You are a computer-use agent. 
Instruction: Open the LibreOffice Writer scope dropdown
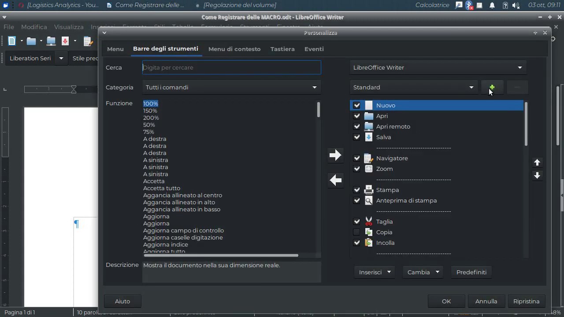click(438, 67)
